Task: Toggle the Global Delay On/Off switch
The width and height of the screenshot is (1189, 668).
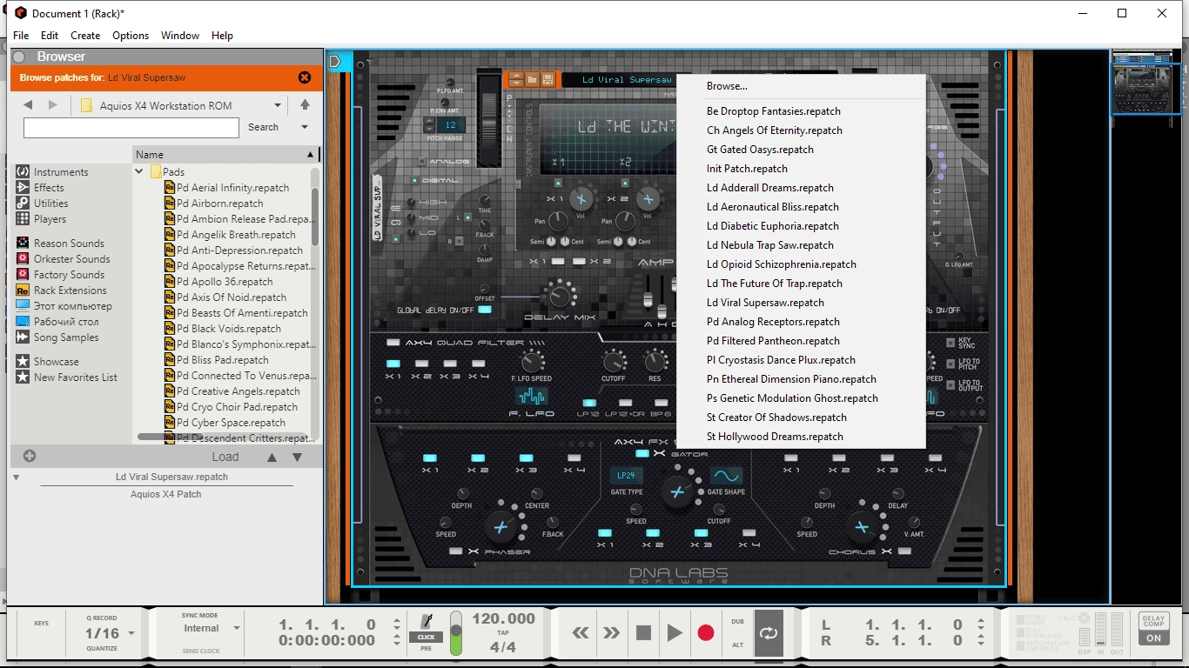Action: 485,310
